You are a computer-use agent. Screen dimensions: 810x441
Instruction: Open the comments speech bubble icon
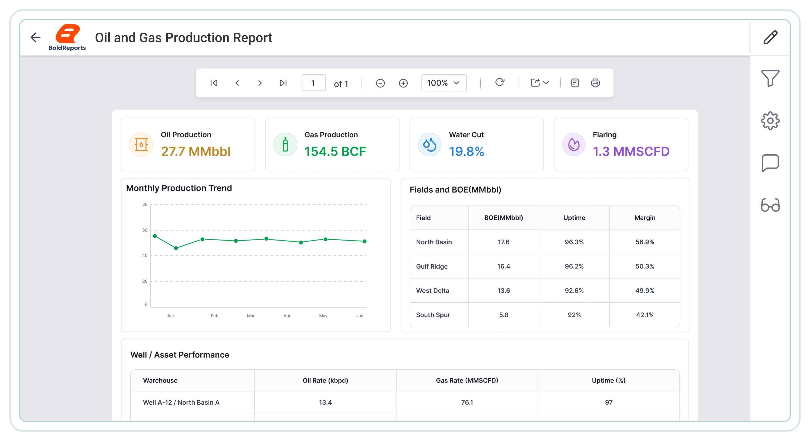pyautogui.click(x=770, y=163)
